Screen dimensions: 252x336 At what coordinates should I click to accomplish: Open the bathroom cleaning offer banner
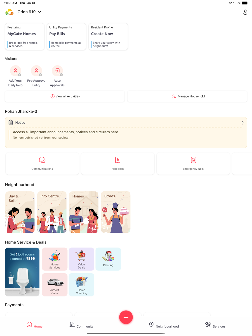22,272
